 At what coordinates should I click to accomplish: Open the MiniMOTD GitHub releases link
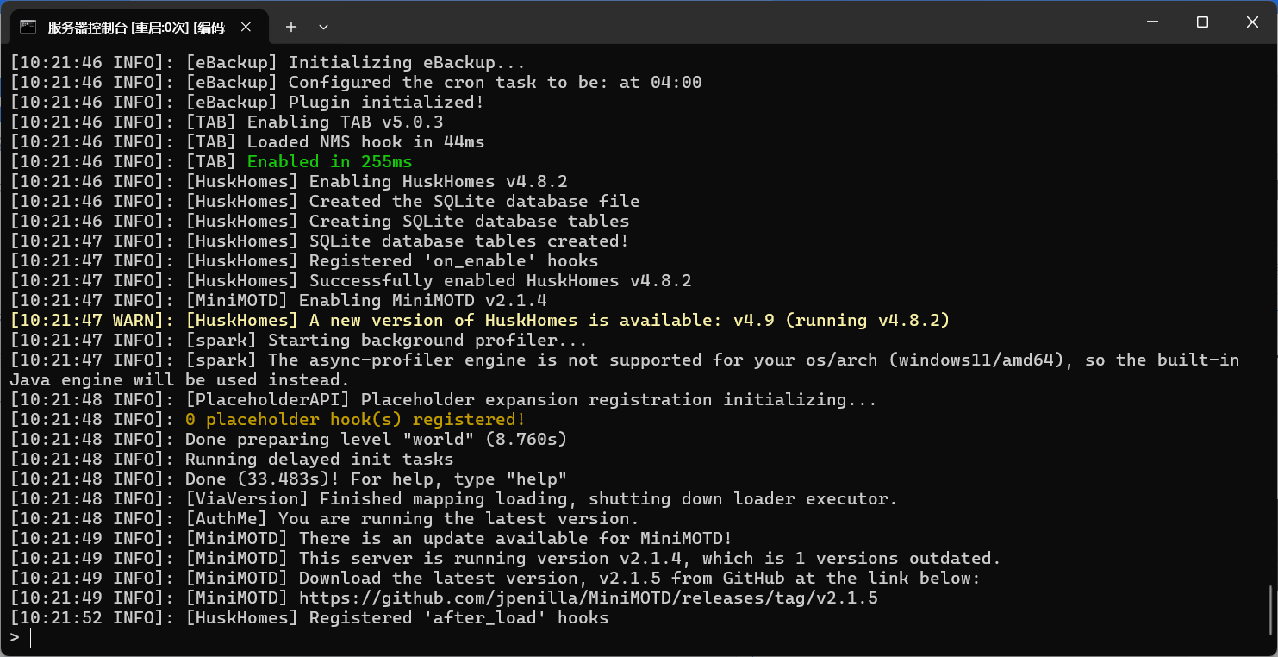tap(589, 598)
